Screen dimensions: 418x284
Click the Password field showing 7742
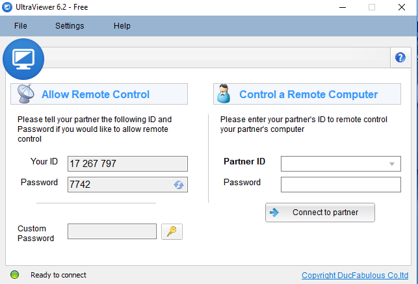tap(127, 185)
